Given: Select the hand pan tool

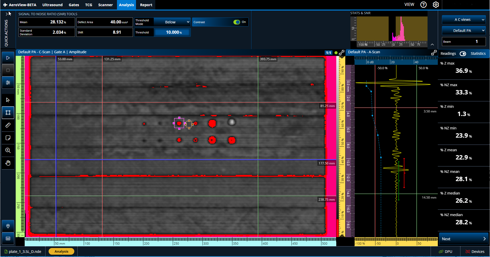Looking at the screenshot, I should coord(8,163).
